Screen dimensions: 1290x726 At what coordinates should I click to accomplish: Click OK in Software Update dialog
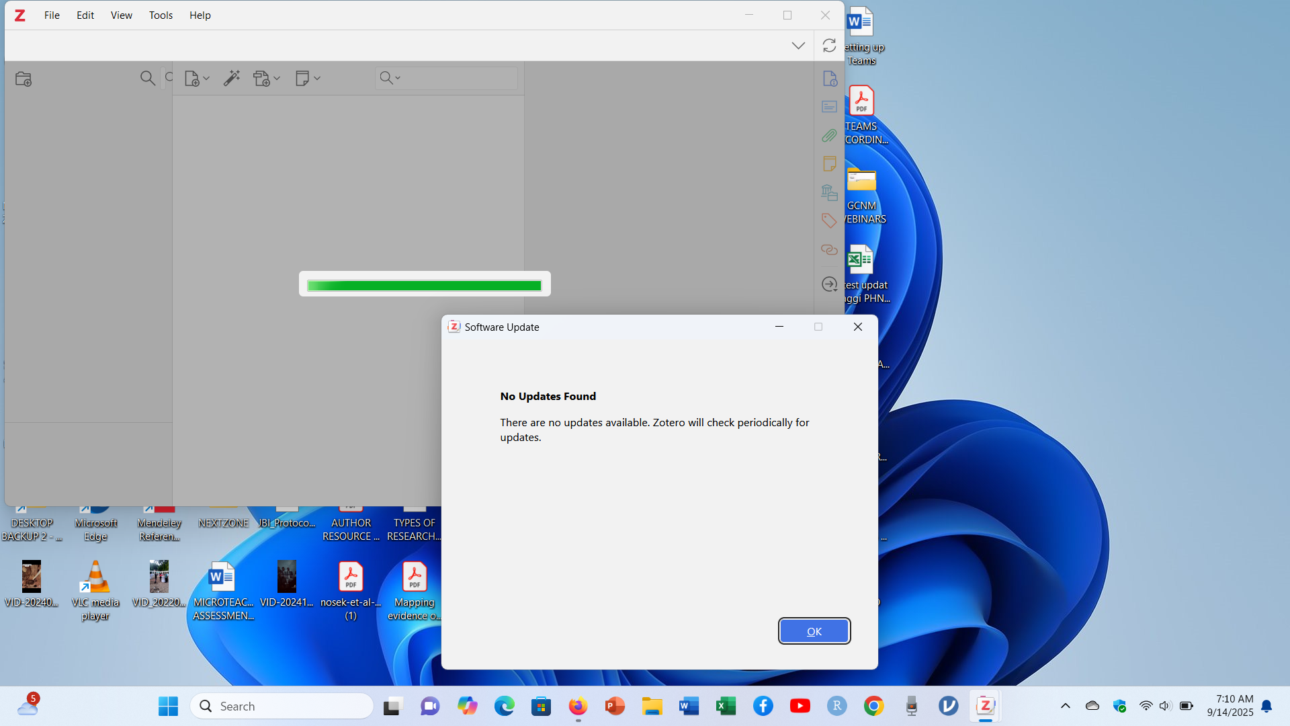[x=814, y=631]
